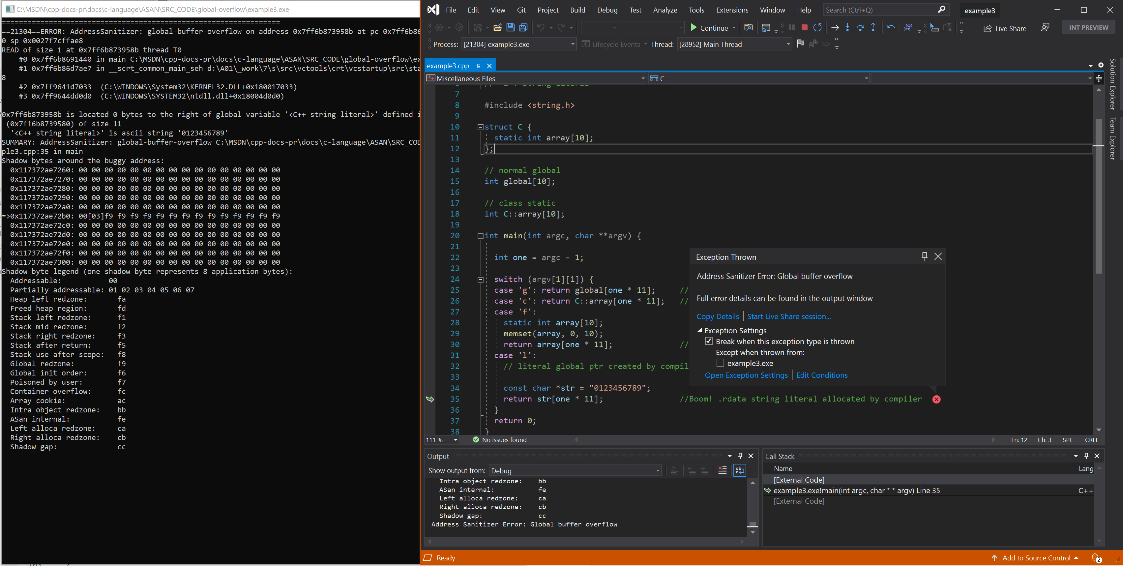Collapse the main function block
The height and width of the screenshot is (566, 1123).
480,236
